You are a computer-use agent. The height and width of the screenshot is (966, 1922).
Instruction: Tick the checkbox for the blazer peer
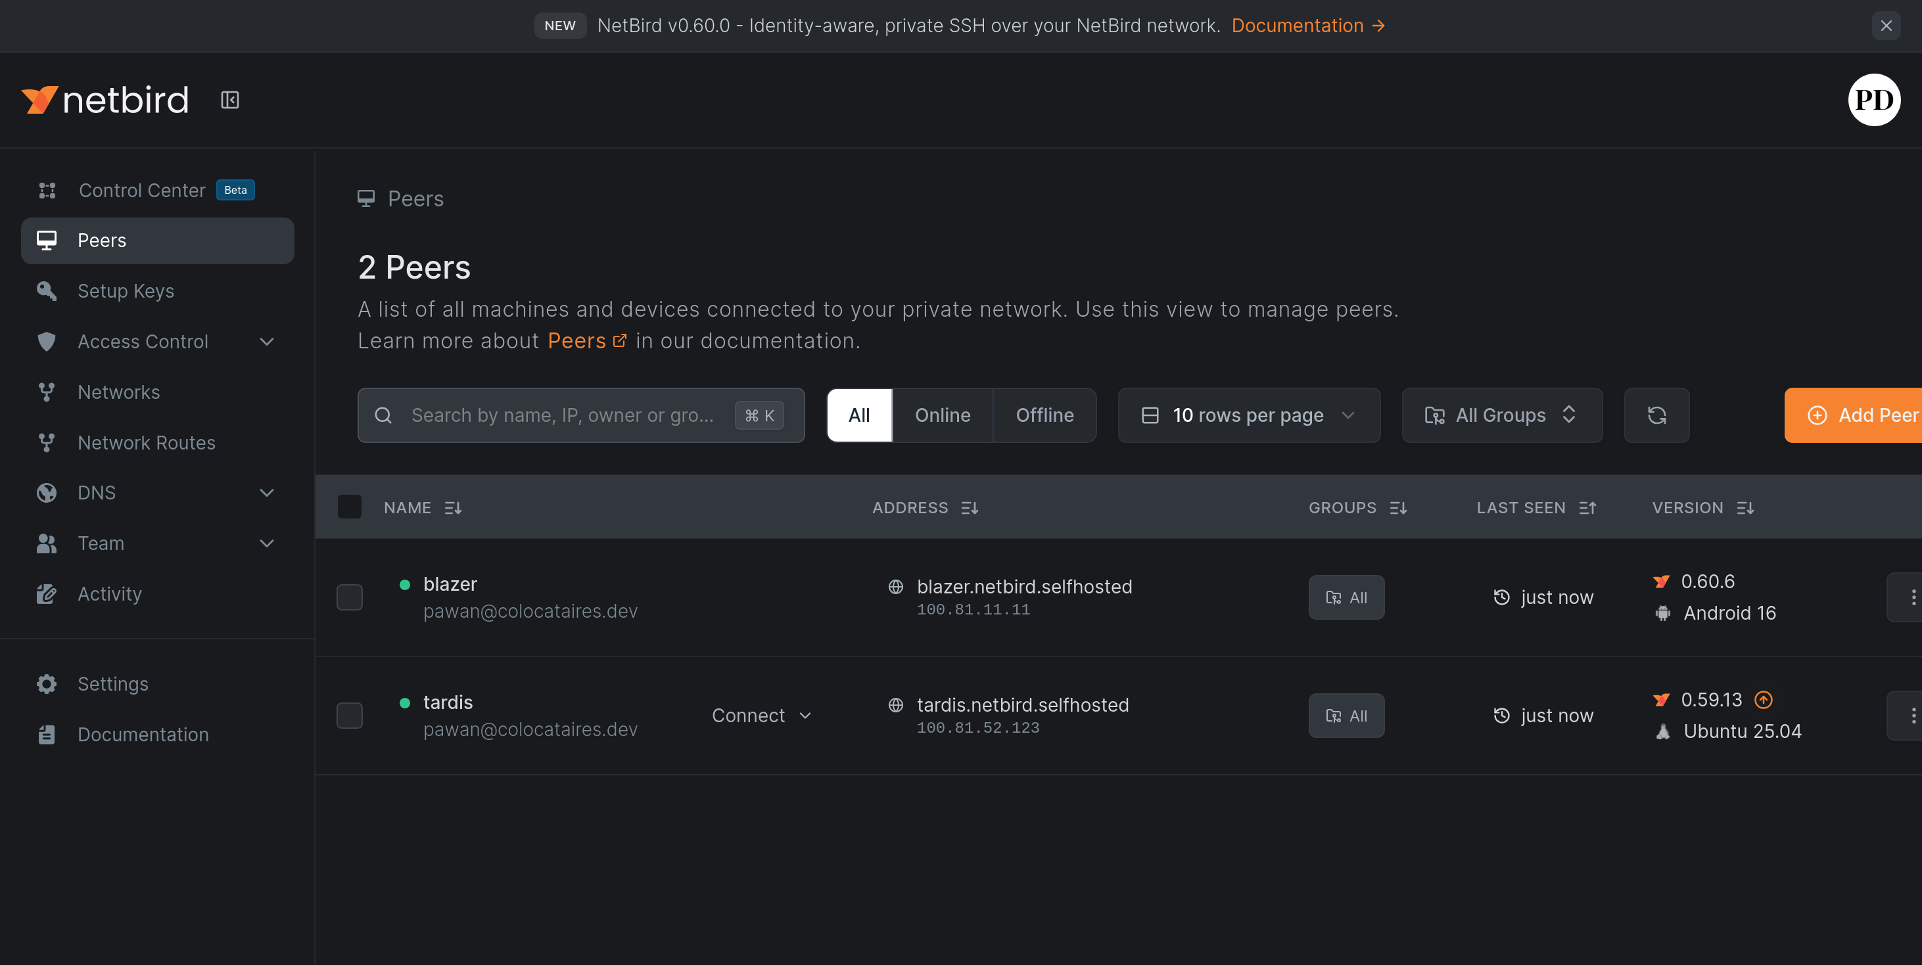tap(349, 597)
